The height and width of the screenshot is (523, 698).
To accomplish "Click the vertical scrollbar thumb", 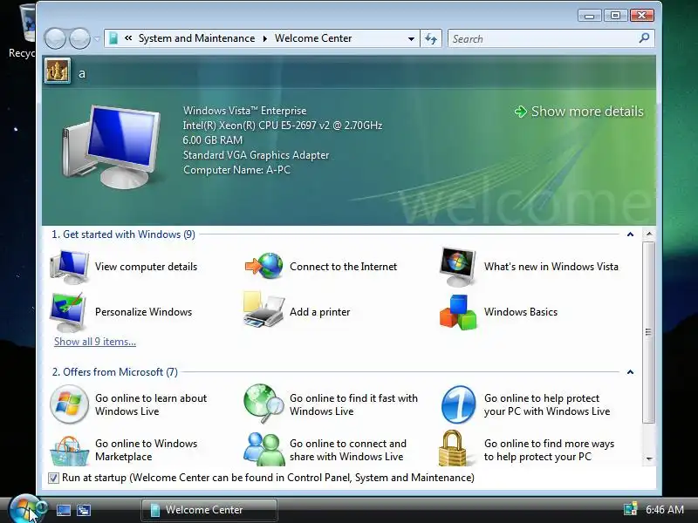I will (648, 332).
